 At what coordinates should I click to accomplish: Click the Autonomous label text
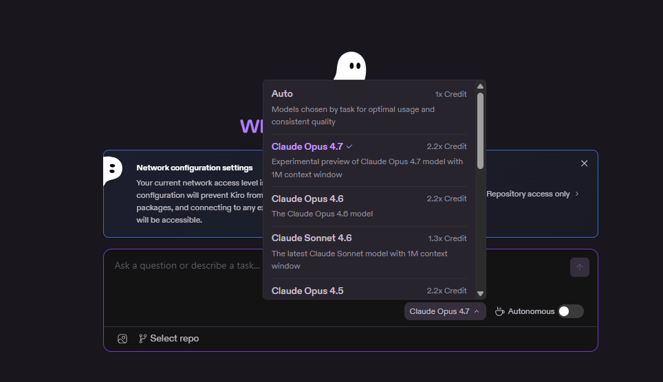[531, 311]
